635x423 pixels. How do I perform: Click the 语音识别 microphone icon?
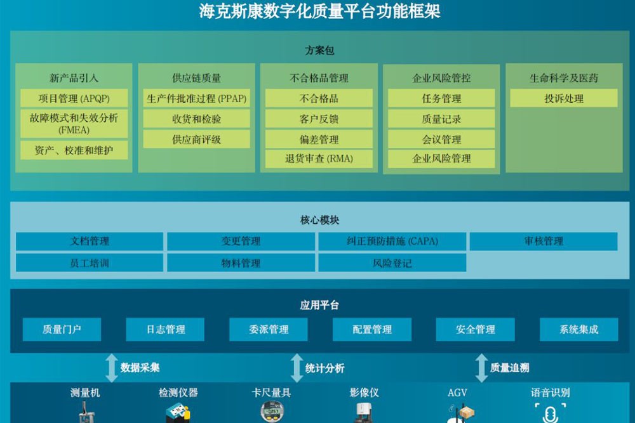pos(551,413)
